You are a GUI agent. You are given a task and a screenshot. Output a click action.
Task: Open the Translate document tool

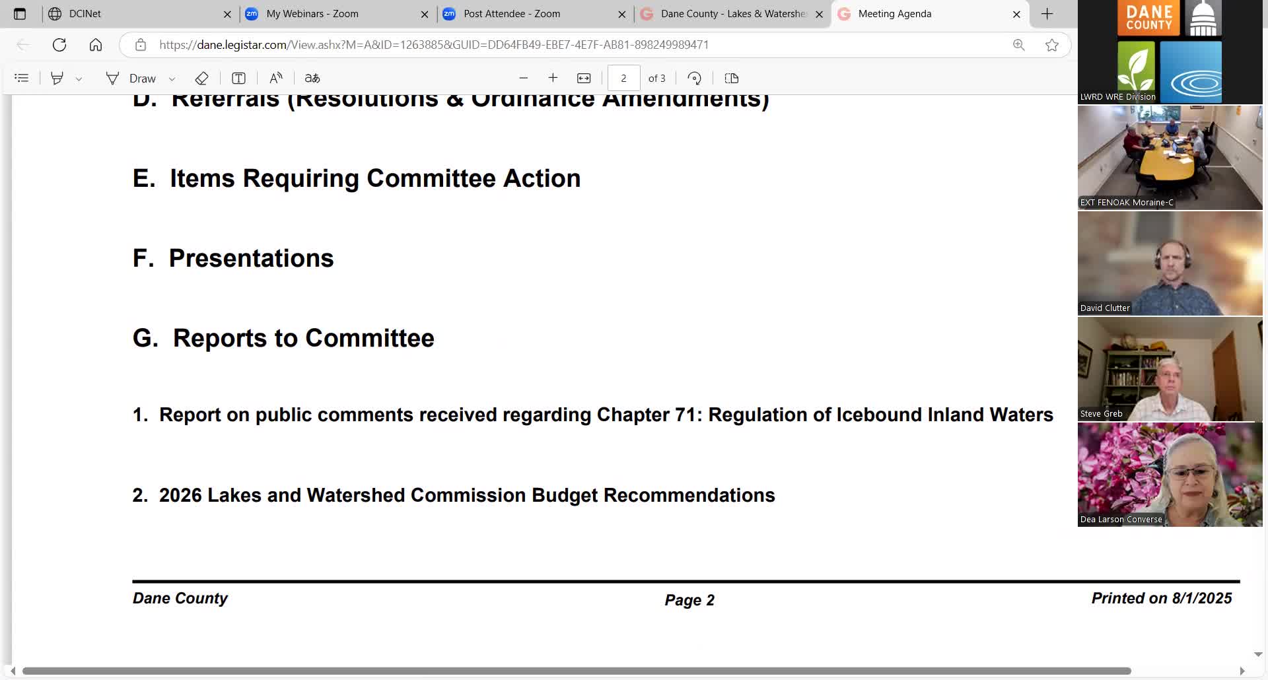pos(312,78)
